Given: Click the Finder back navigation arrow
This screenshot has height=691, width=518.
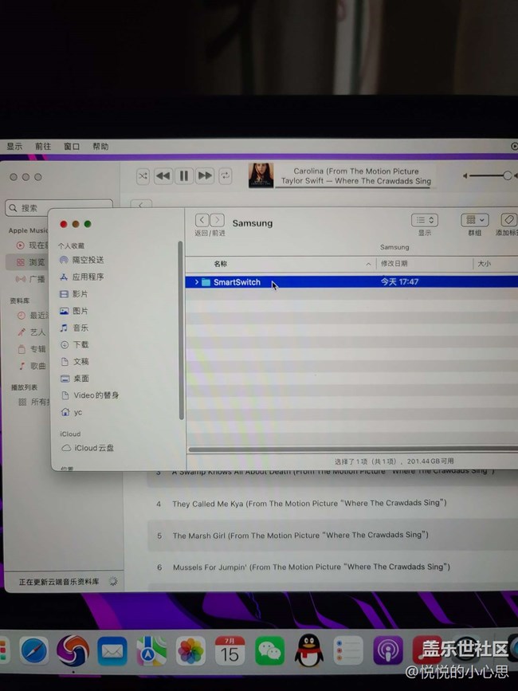Looking at the screenshot, I should 202,220.
